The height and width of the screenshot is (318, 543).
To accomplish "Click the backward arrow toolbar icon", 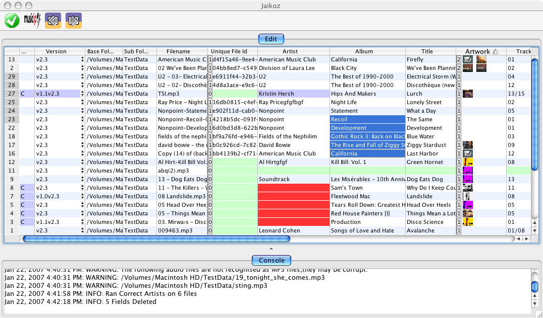I will pyautogui.click(x=53, y=21).
